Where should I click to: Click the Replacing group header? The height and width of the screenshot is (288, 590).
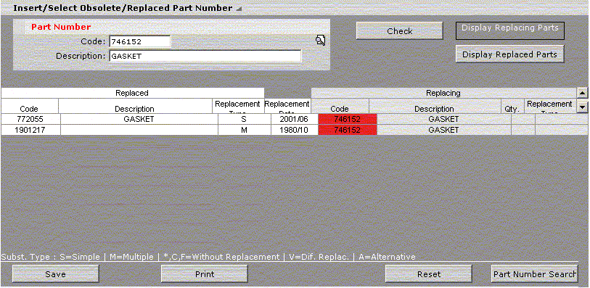point(443,93)
